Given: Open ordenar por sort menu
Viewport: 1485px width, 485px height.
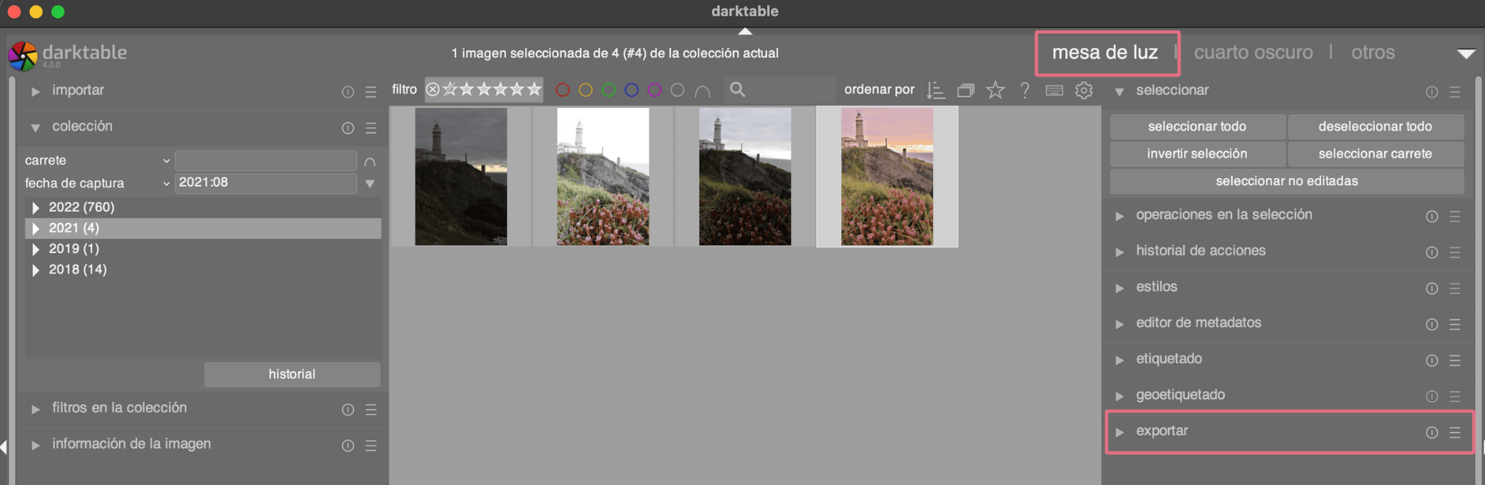Looking at the screenshot, I should [x=879, y=90].
